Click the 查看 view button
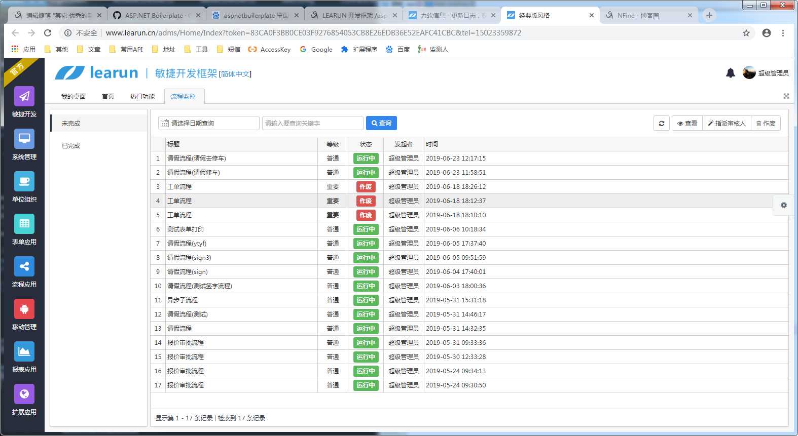Viewport: 798px width, 436px height. [x=687, y=123]
